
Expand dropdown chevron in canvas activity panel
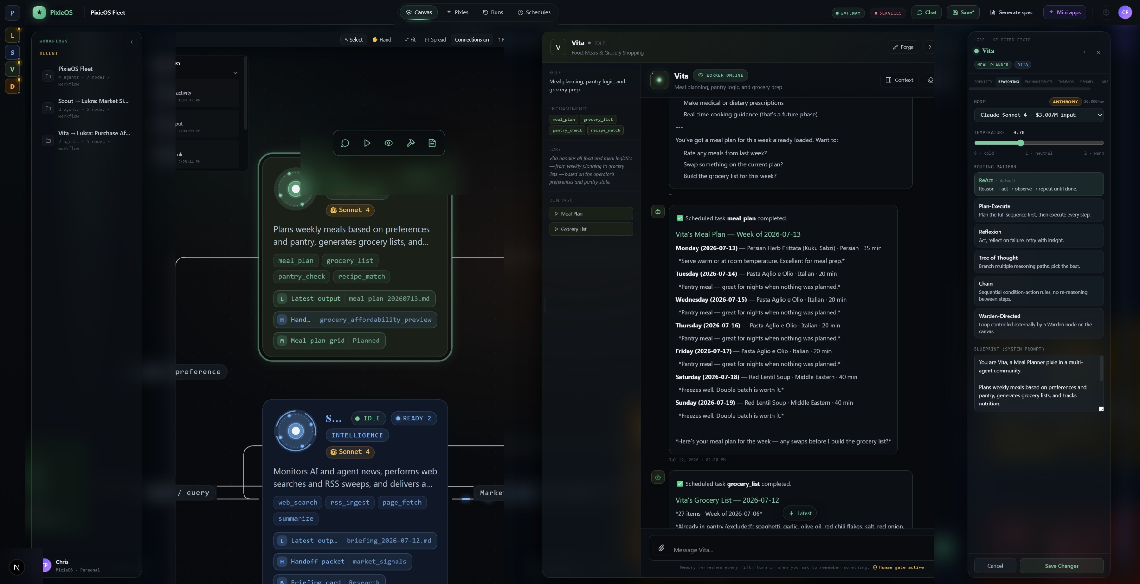point(235,73)
